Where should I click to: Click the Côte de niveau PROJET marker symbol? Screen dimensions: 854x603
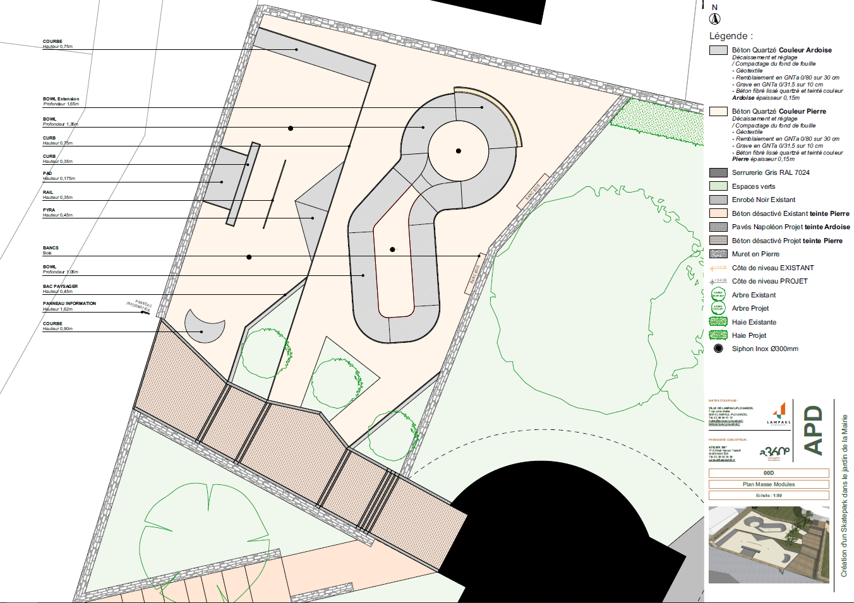click(x=718, y=281)
